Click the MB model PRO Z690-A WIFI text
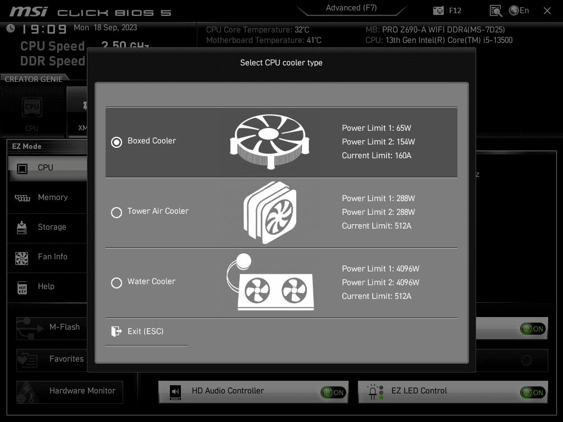The height and width of the screenshot is (422, 563). [x=435, y=30]
